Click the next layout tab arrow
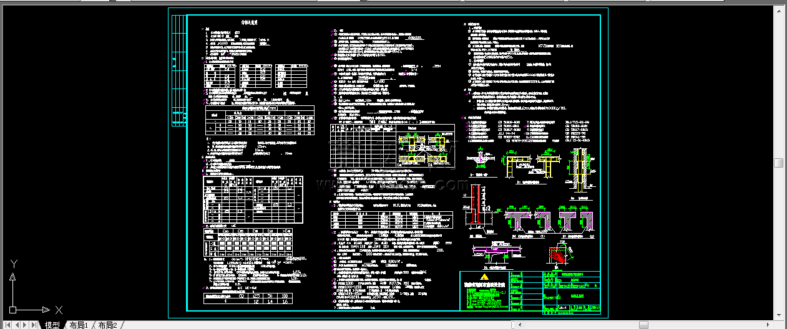Image resolution: width=787 pixels, height=329 pixels. (26, 325)
